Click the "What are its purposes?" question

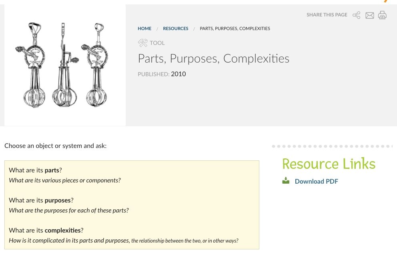click(x=41, y=200)
